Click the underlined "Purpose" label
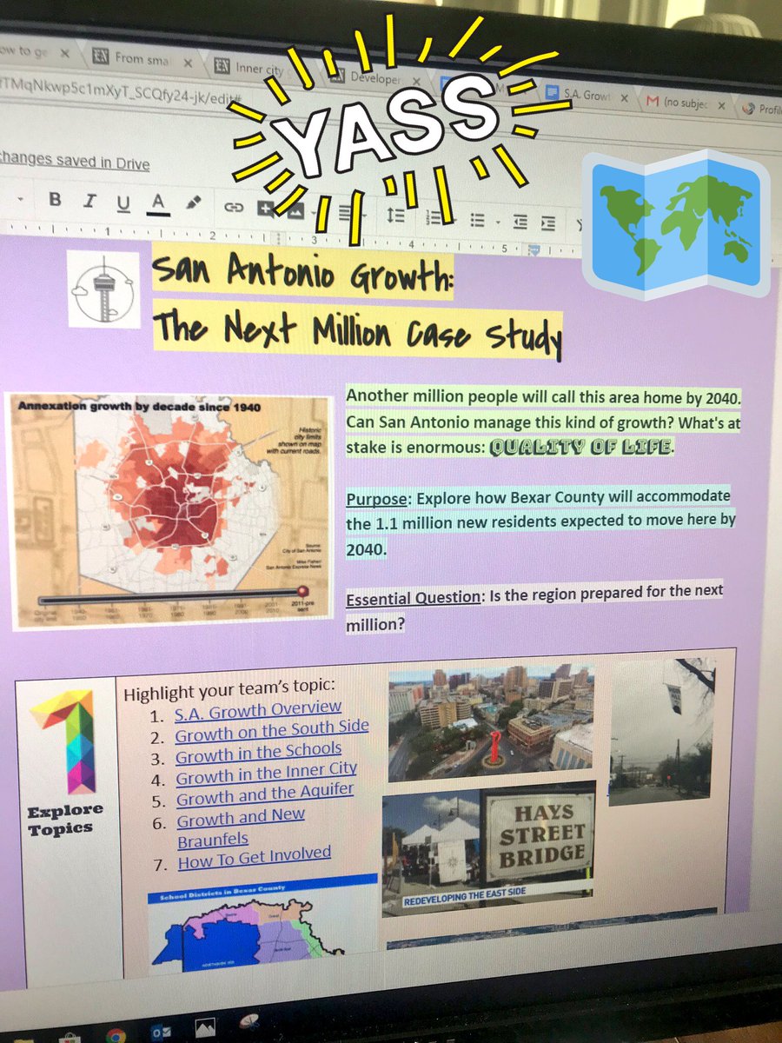This screenshot has height=1043, width=782. 377,501
